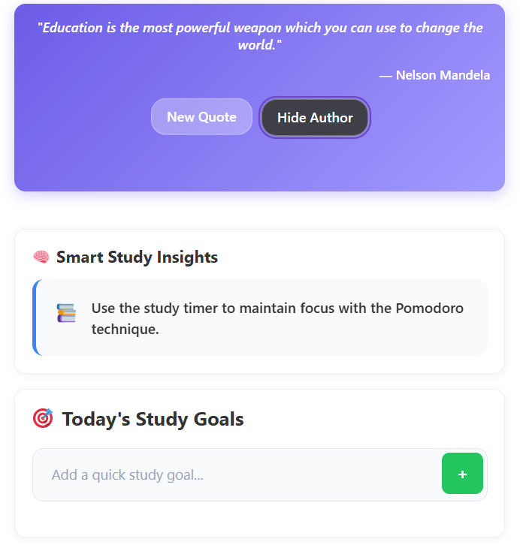Add a goal with the green plus button
The height and width of the screenshot is (551, 520).
462,474
